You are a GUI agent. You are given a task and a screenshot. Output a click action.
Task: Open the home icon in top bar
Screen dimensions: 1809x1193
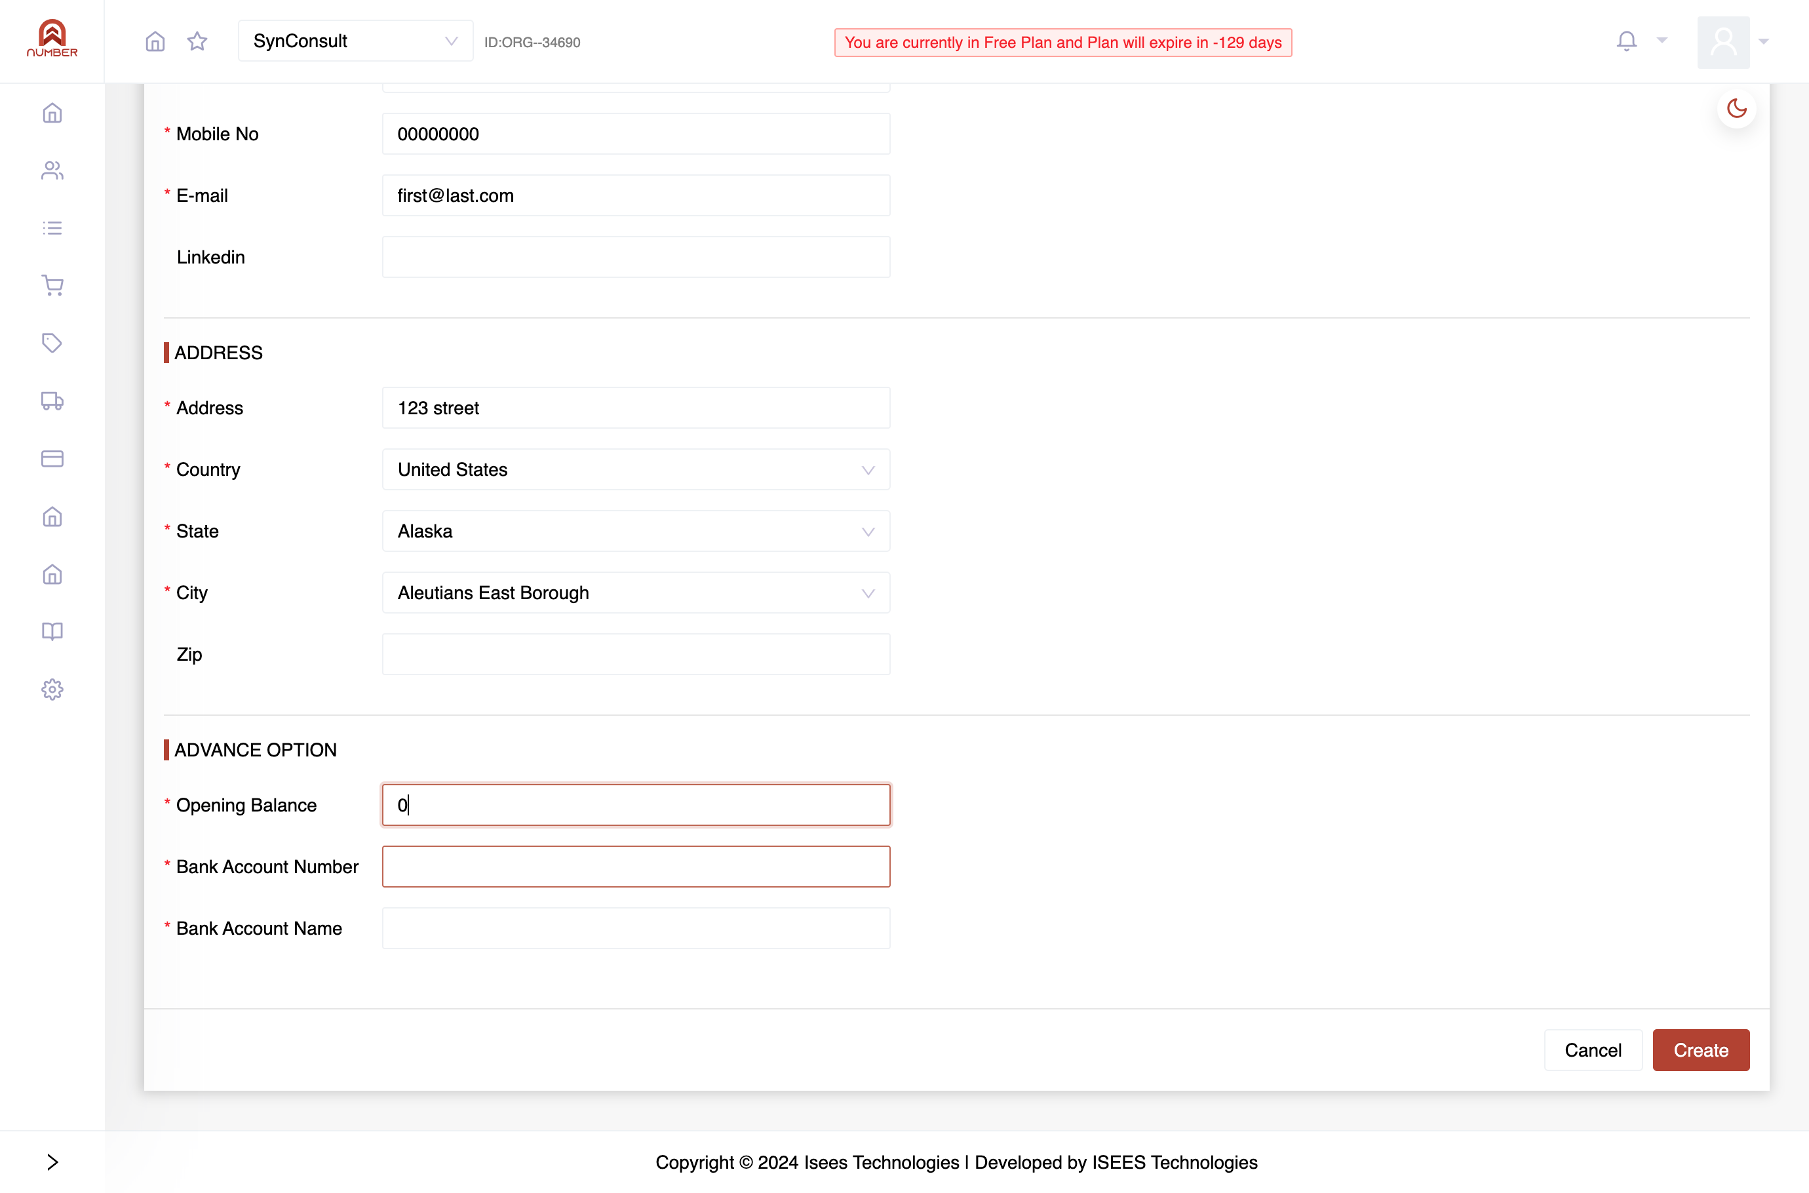pos(155,41)
